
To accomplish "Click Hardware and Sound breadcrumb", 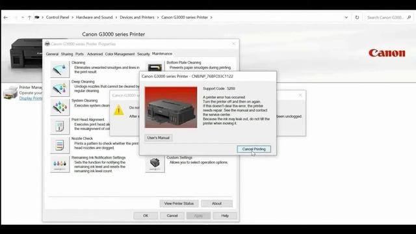I will click(94, 18).
